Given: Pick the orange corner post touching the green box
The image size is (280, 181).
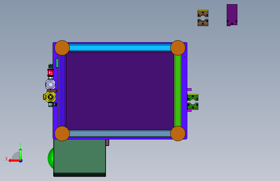Looking at the screenshot, I should tap(62, 133).
